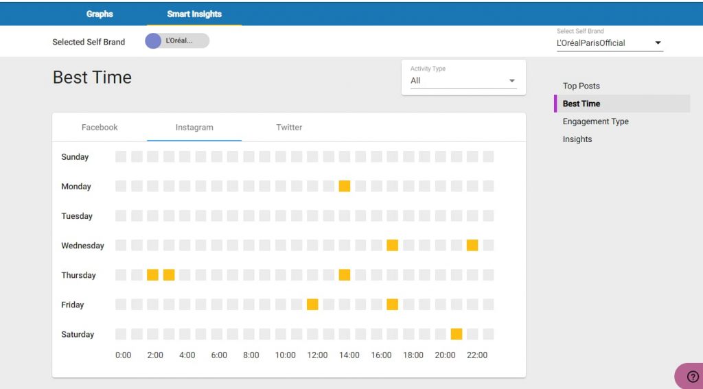
Task: Click Monday 14:00 highlighted yellow square
Action: 345,186
